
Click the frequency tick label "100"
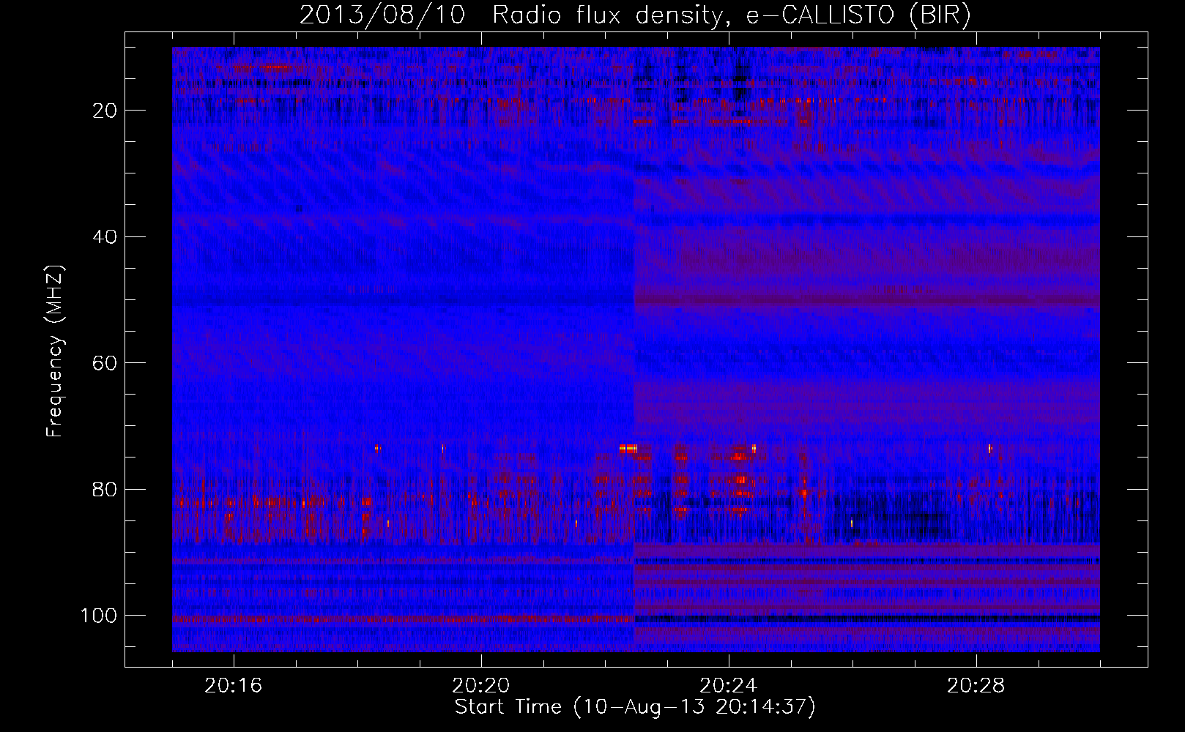pyautogui.click(x=99, y=616)
